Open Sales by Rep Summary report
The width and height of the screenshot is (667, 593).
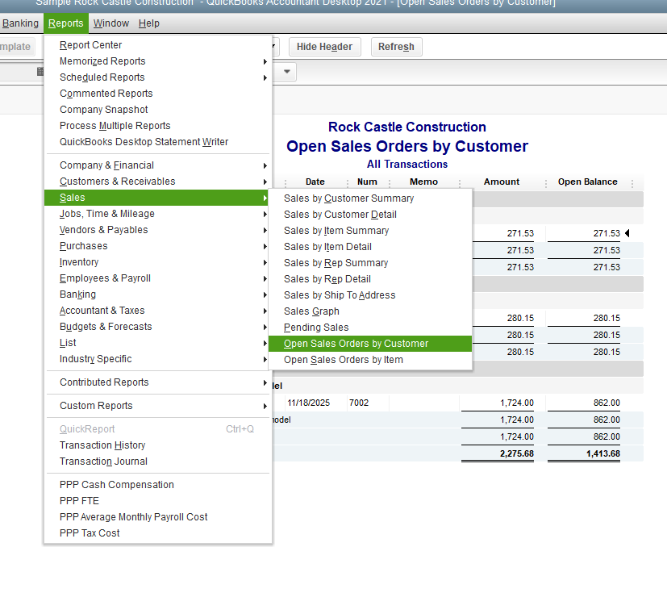[370, 263]
